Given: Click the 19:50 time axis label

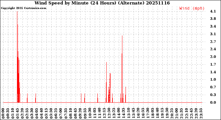Looking at the screenshot, I should [167, 114].
